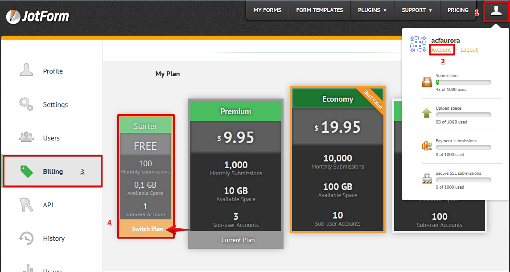Screen dimensions: 510x272
Task: Expand the Support dropdown menu
Action: pyautogui.click(x=417, y=10)
